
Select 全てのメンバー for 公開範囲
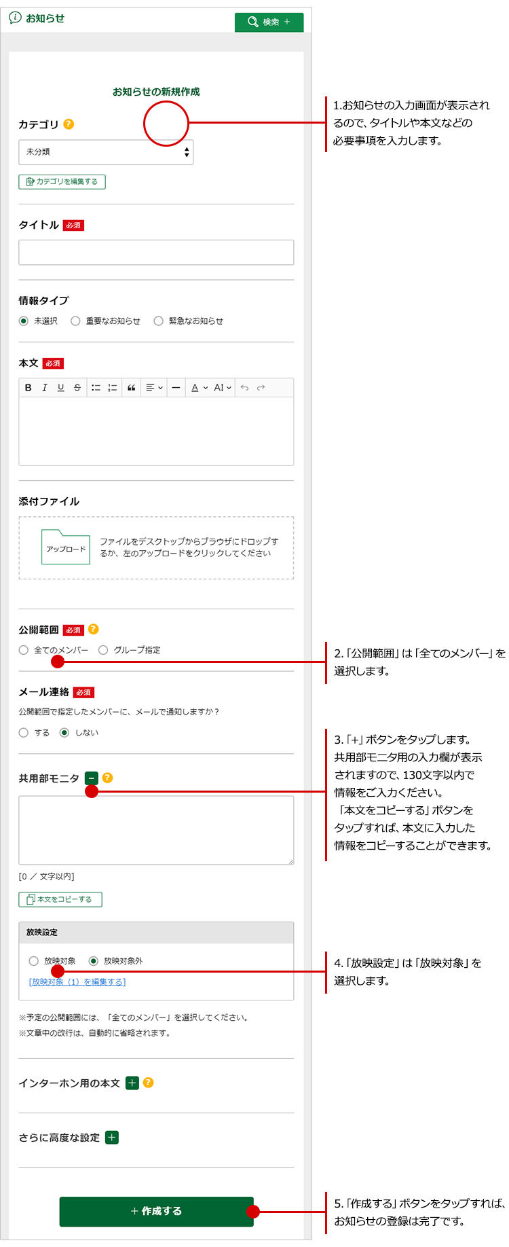pyautogui.click(x=24, y=650)
